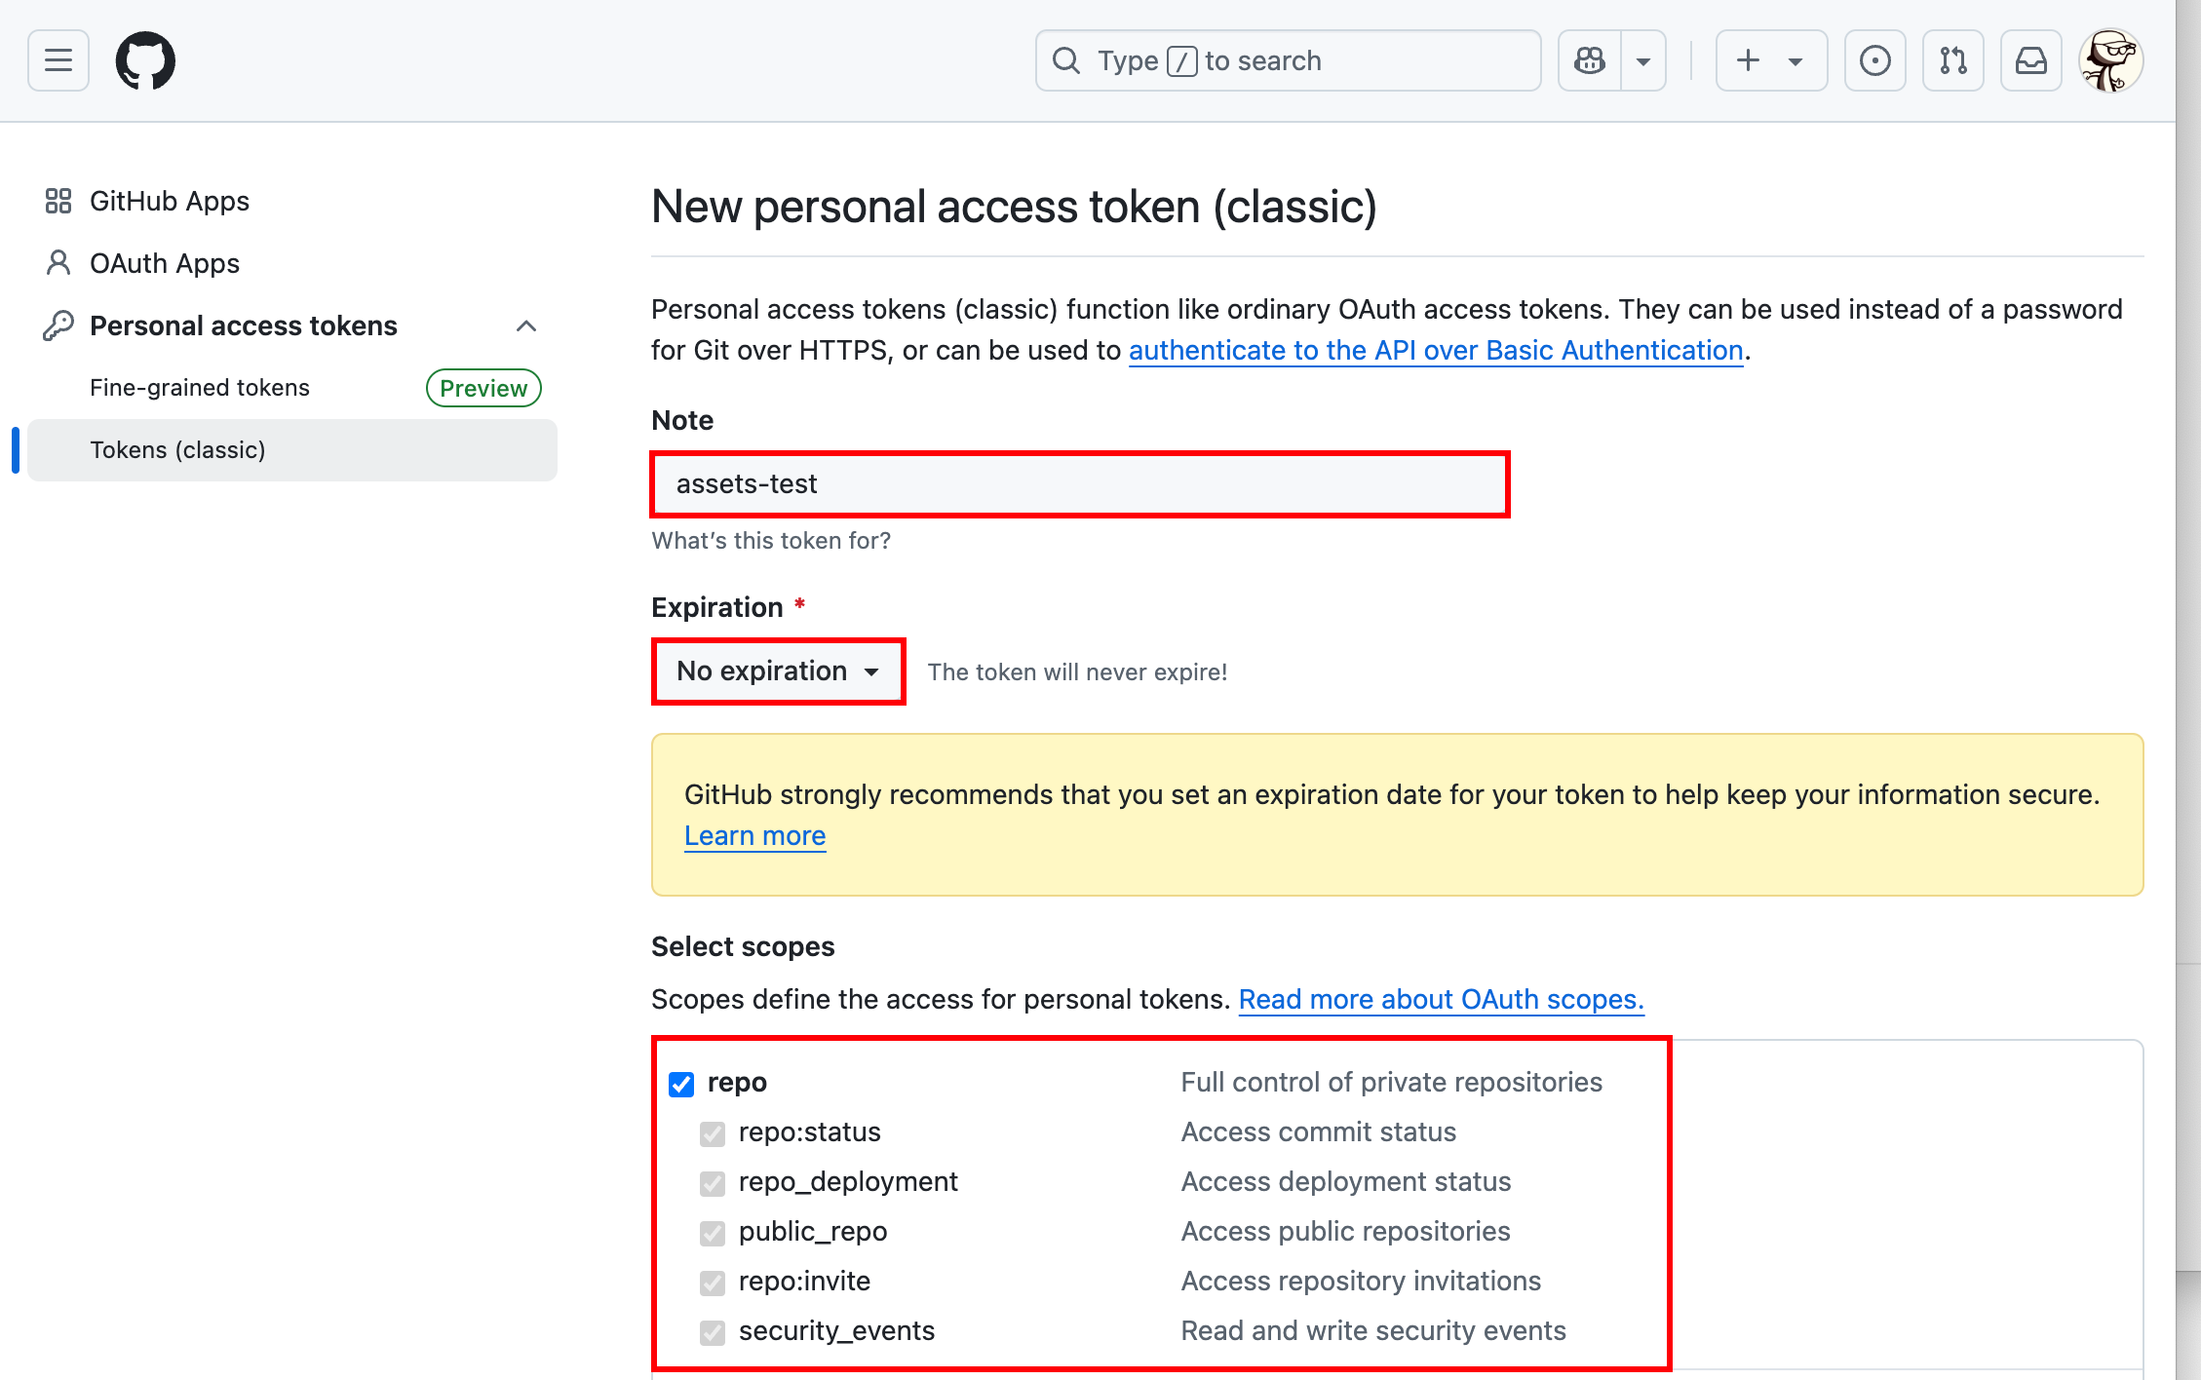The width and height of the screenshot is (2201, 1380).
Task: Toggle repo:invite checkbox
Action: click(713, 1283)
